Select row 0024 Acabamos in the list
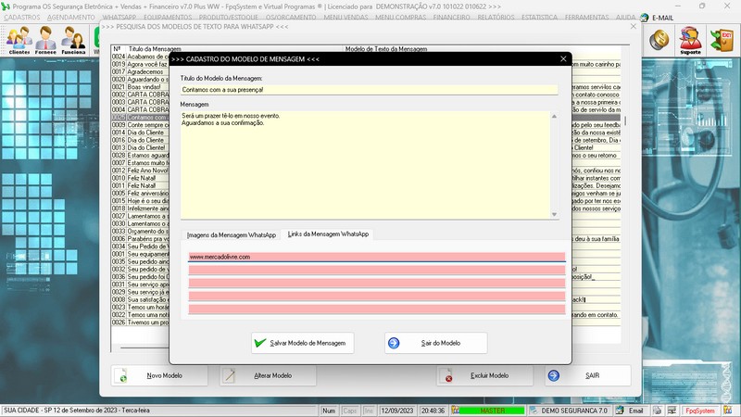This screenshot has height=417, width=741. 140,57
